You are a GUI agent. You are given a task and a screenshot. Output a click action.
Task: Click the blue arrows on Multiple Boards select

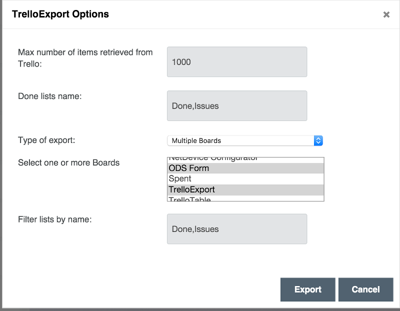318,140
